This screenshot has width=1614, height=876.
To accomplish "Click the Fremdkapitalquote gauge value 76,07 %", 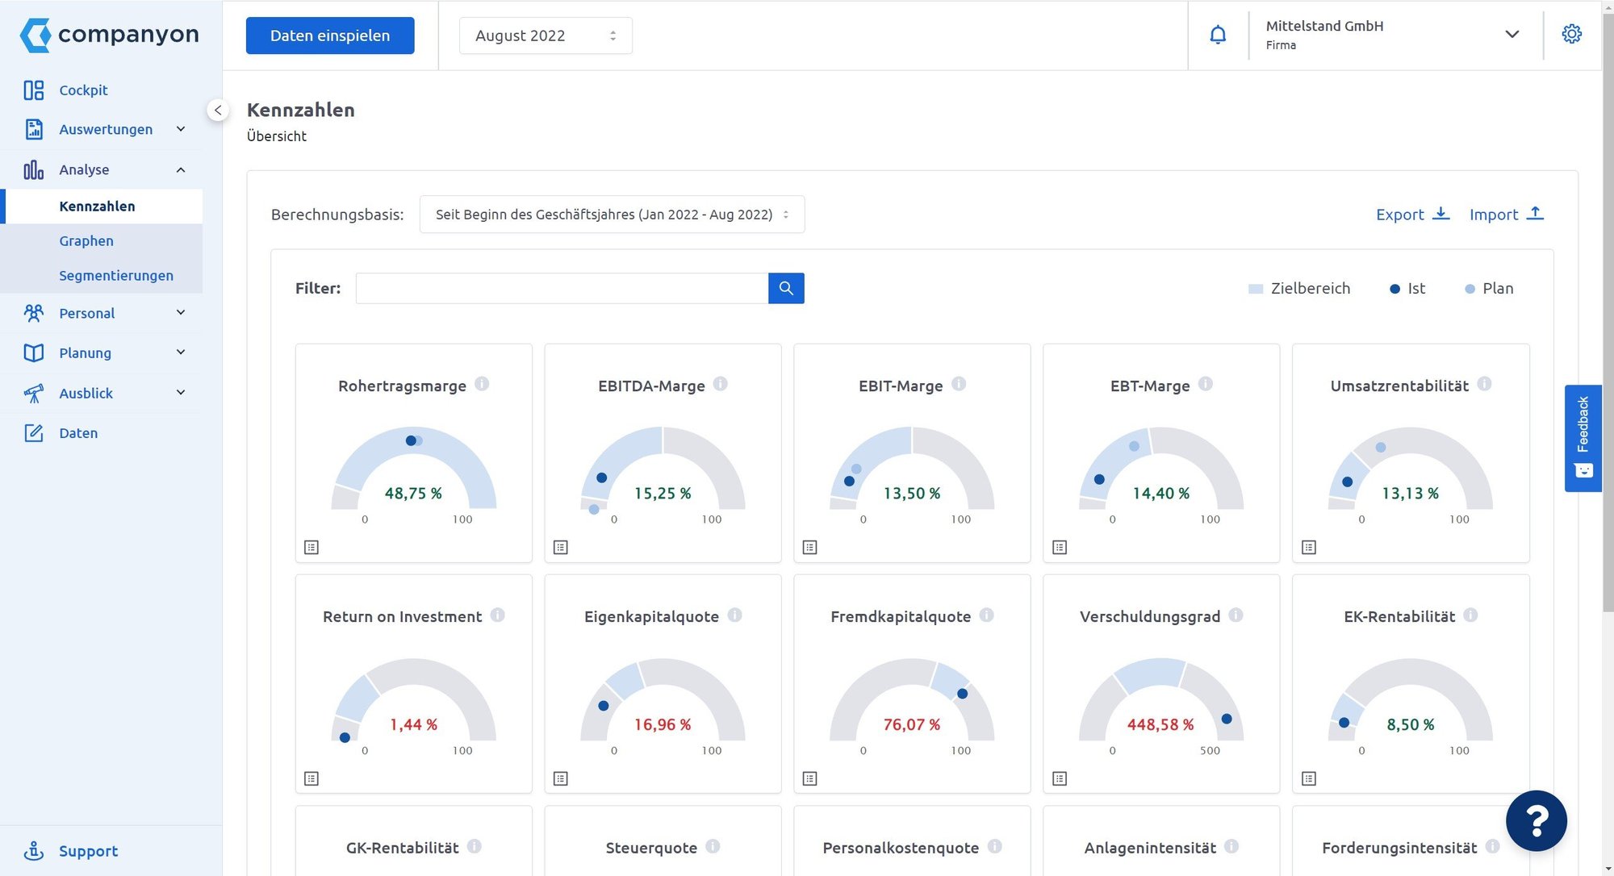I will pyautogui.click(x=912, y=724).
